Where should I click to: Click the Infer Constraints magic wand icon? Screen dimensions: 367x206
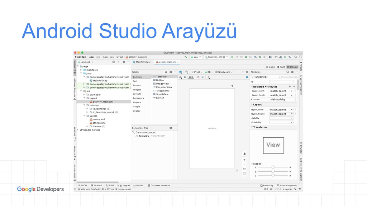pos(202,77)
